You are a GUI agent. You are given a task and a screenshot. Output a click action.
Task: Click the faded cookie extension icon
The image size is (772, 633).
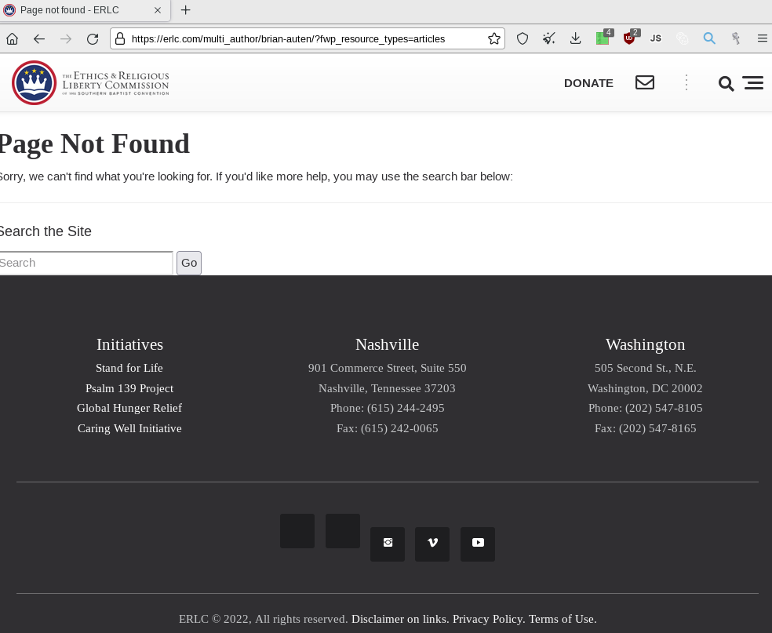[x=683, y=39]
